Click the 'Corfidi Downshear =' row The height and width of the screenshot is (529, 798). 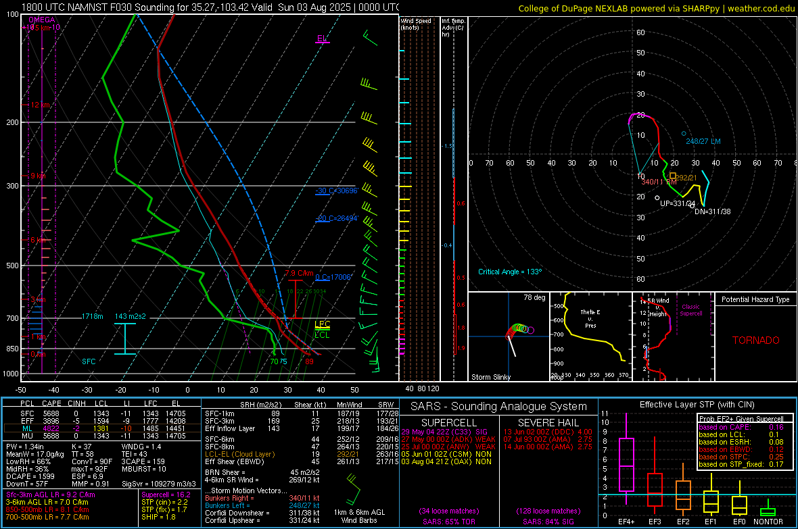(262, 513)
